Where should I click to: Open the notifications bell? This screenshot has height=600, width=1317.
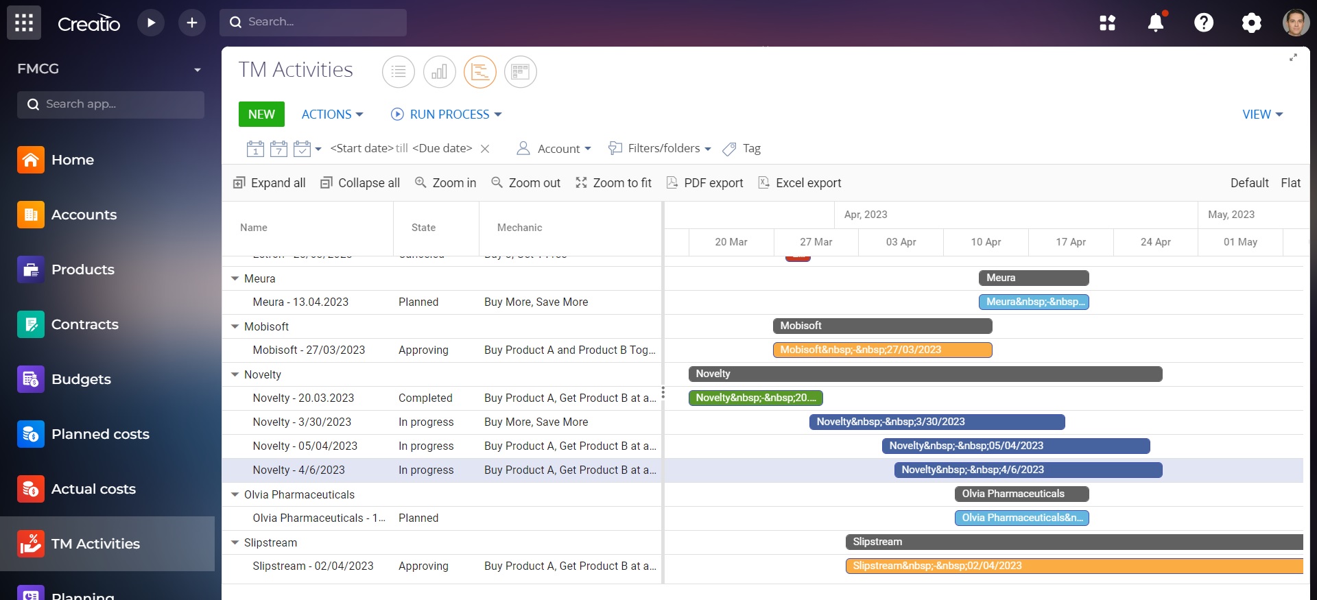(1156, 23)
